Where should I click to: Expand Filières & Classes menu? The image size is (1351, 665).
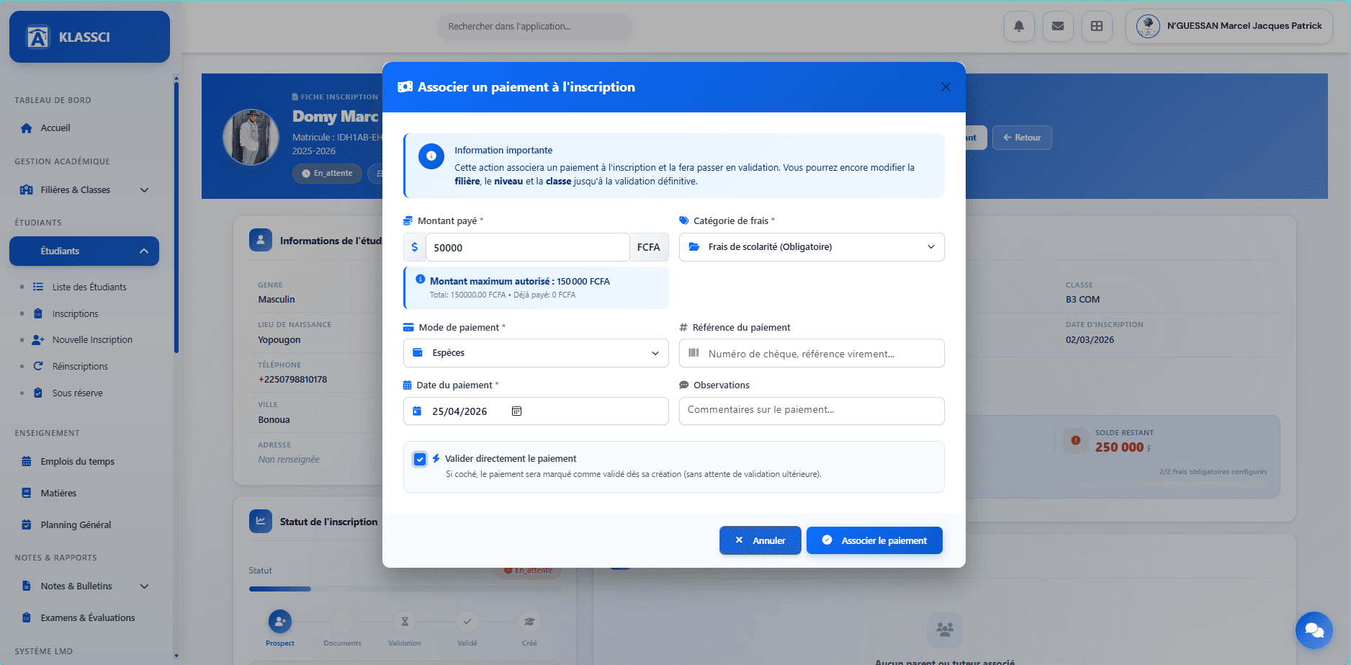[84, 190]
